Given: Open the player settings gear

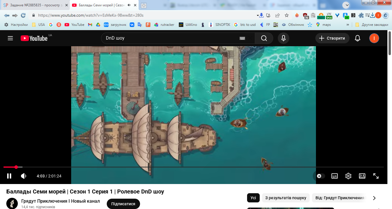Looking at the screenshot, I should pos(348,176).
